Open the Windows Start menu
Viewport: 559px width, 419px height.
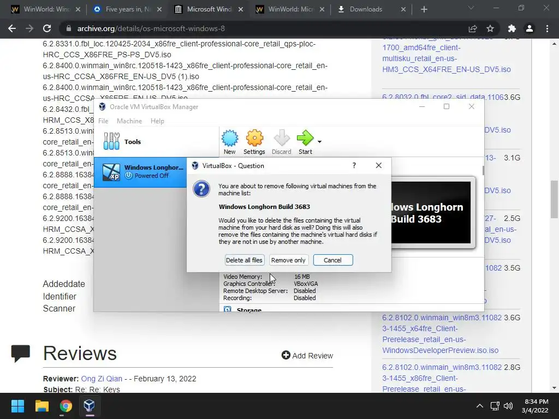click(17, 406)
